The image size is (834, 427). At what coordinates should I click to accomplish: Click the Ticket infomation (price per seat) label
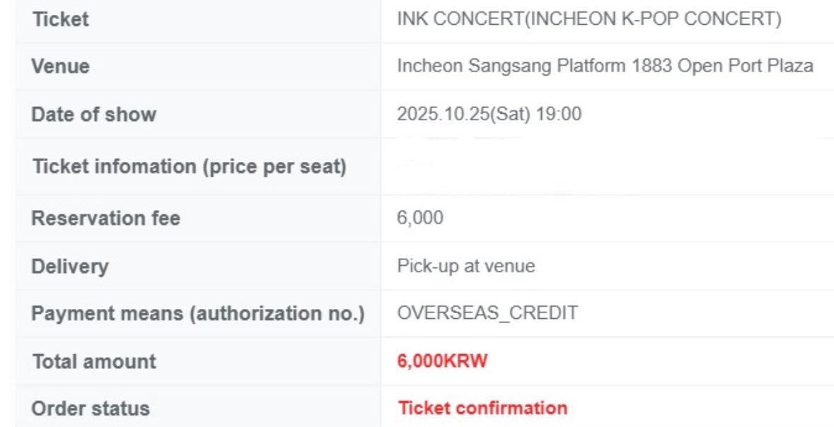189,166
